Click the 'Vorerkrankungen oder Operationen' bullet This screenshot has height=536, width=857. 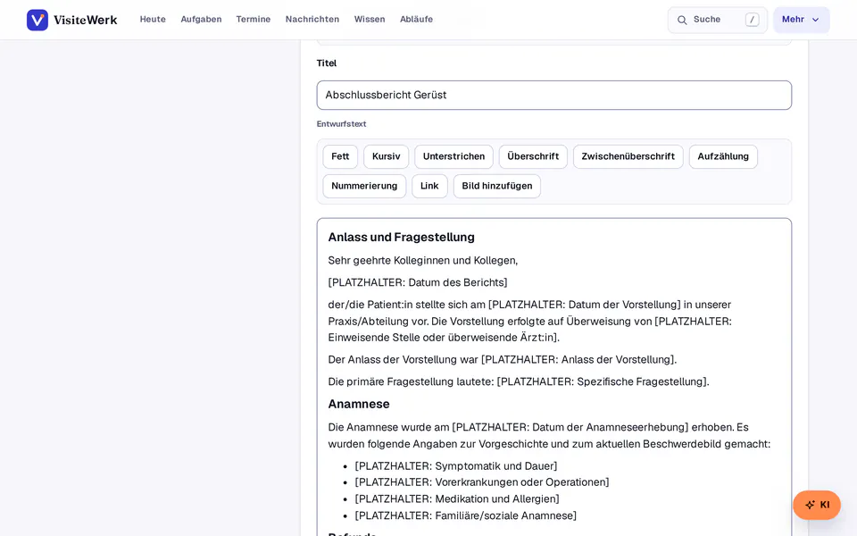tap(481, 482)
